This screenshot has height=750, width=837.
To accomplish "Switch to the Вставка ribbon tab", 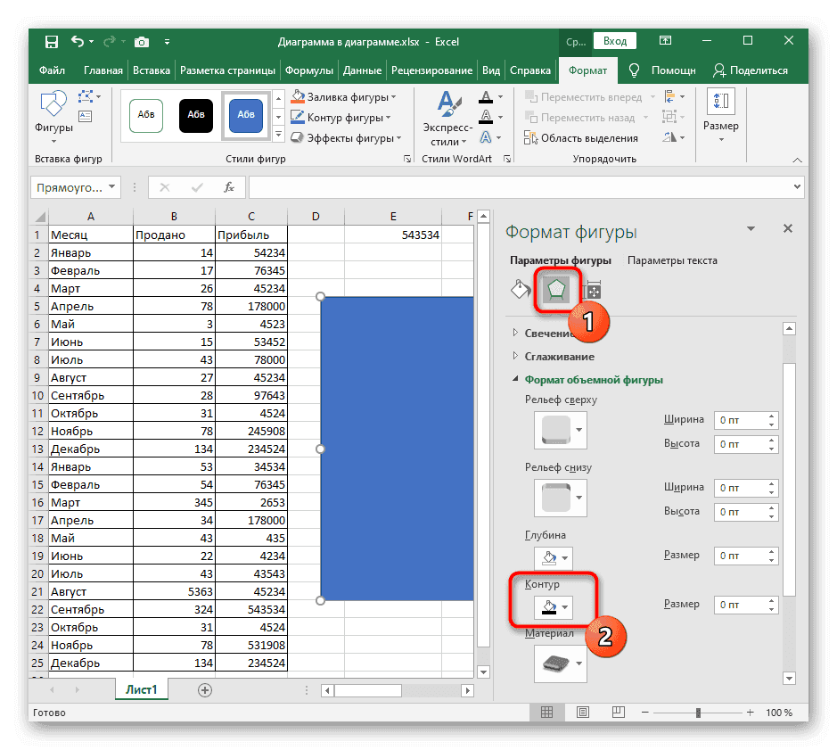I will pyautogui.click(x=152, y=70).
